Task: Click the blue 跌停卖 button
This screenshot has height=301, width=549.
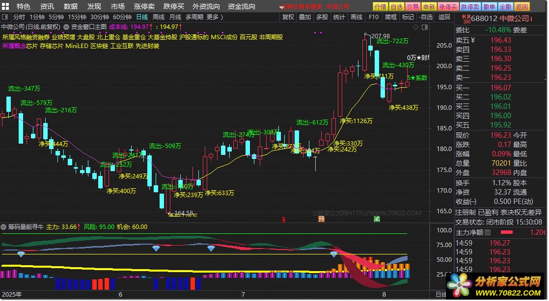Action: (470, 7)
